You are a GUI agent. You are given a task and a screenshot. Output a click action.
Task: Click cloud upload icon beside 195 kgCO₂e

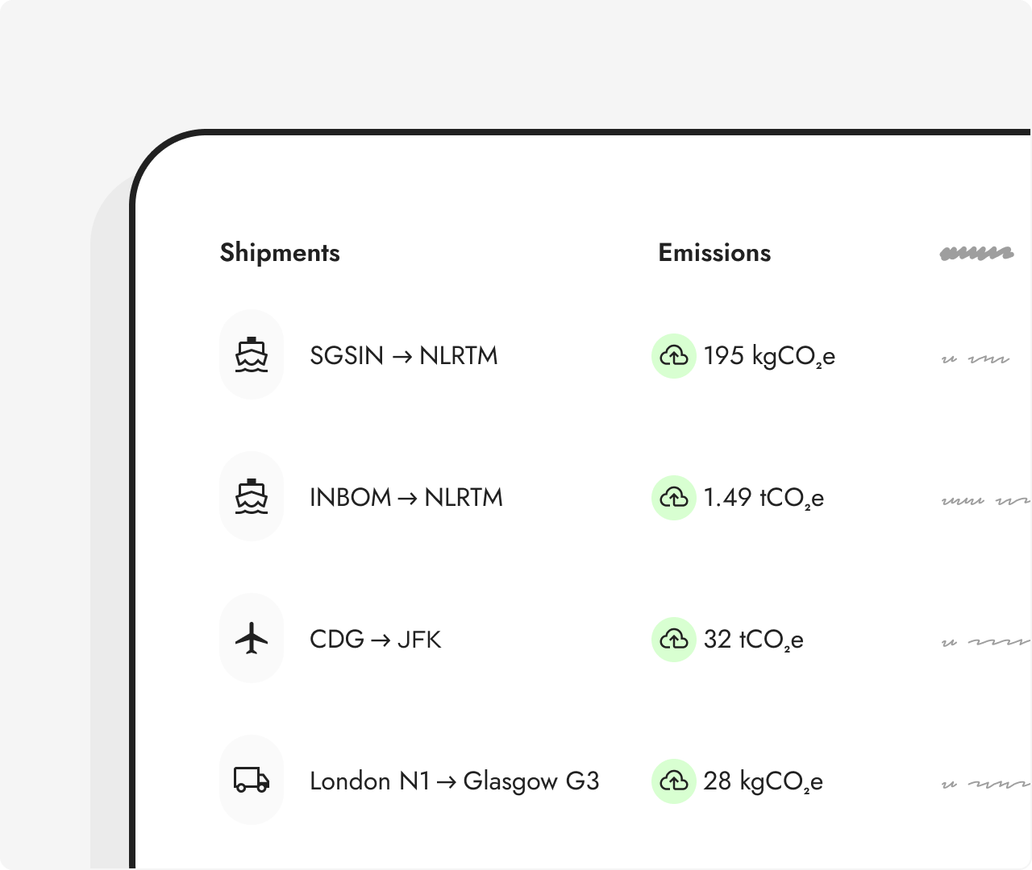coord(674,355)
